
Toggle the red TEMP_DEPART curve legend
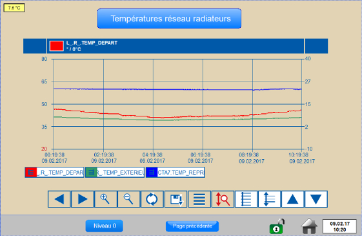click(54, 173)
